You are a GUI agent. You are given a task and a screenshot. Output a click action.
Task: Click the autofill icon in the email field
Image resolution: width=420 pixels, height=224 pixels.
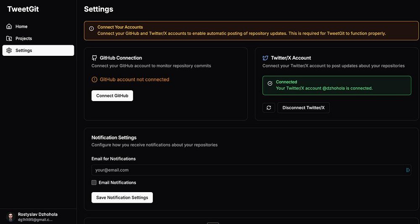coord(407,170)
